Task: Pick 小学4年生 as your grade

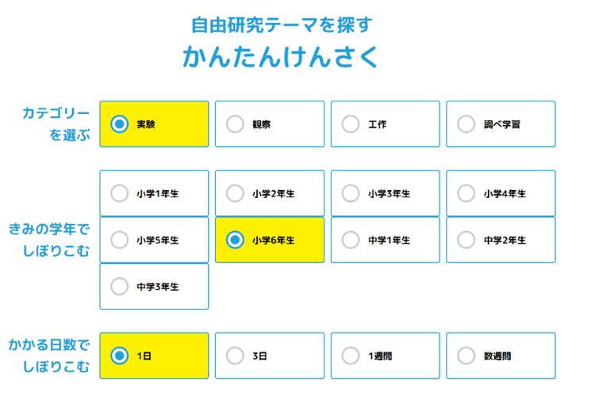Action: pos(466,193)
